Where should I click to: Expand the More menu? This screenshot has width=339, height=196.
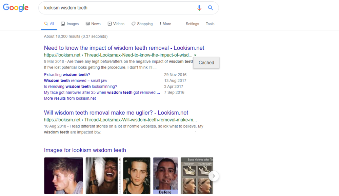(165, 24)
